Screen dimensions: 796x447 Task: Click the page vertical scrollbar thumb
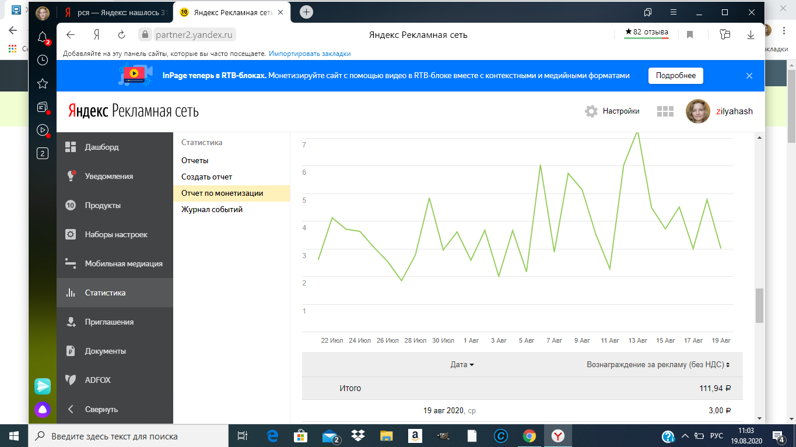[x=759, y=305]
